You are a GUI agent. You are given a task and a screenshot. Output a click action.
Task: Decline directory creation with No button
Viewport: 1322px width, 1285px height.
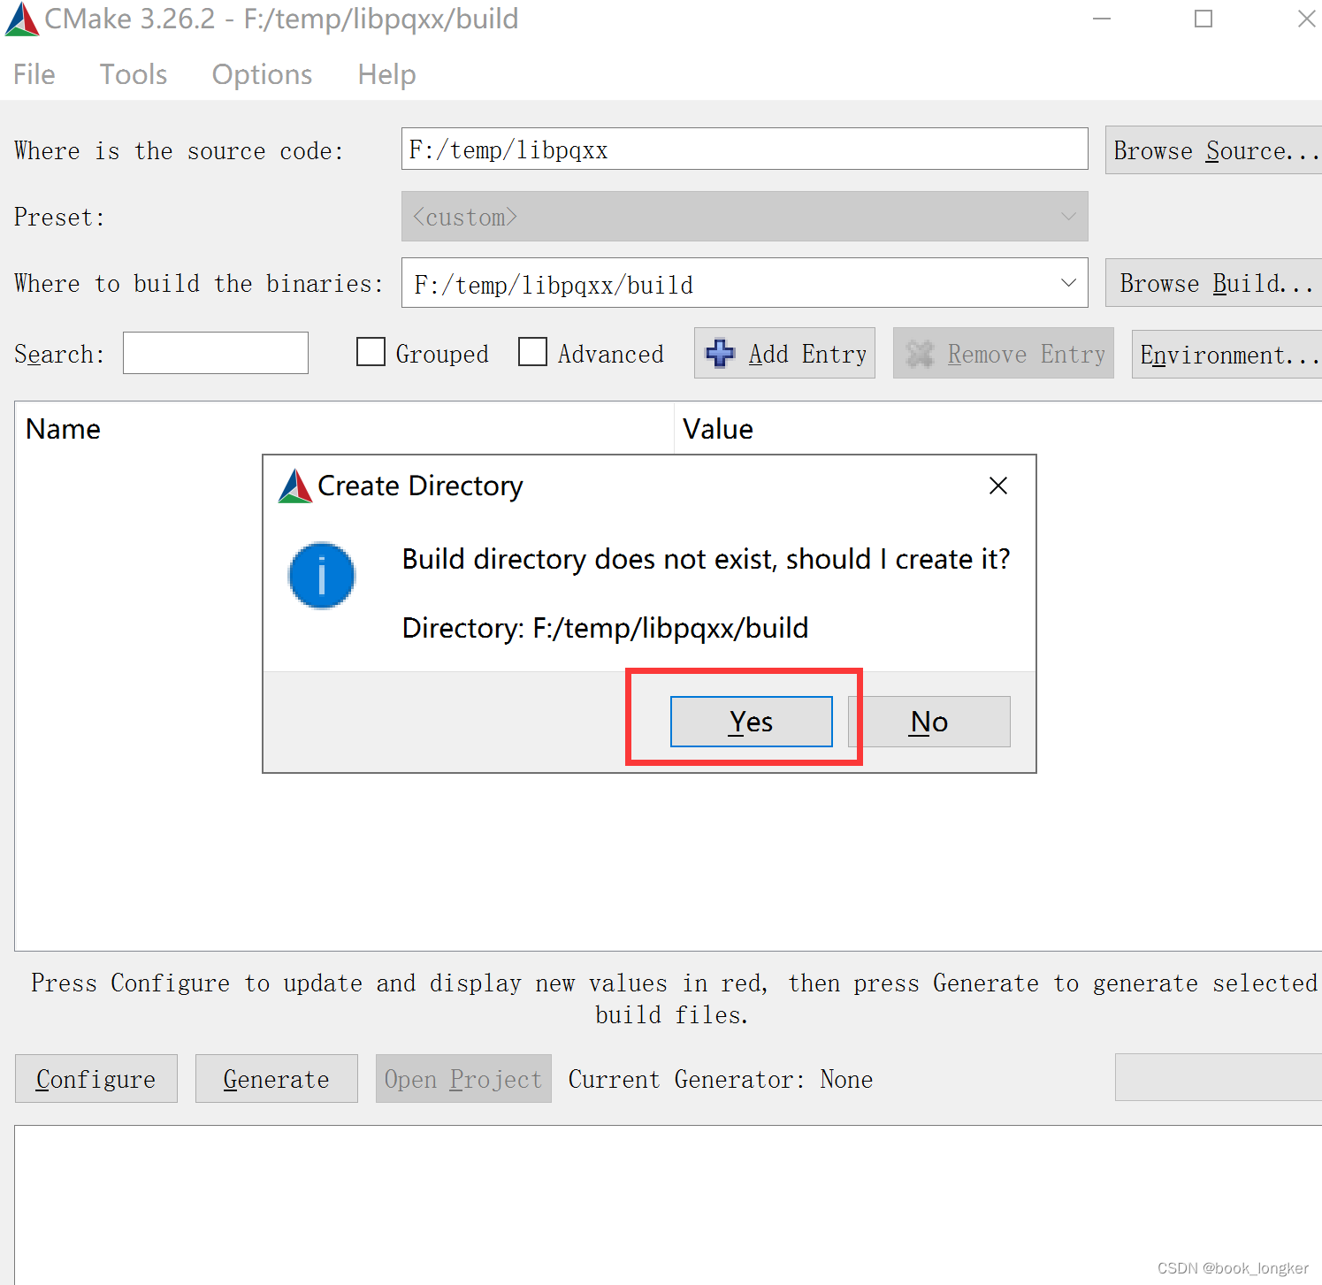(x=929, y=722)
